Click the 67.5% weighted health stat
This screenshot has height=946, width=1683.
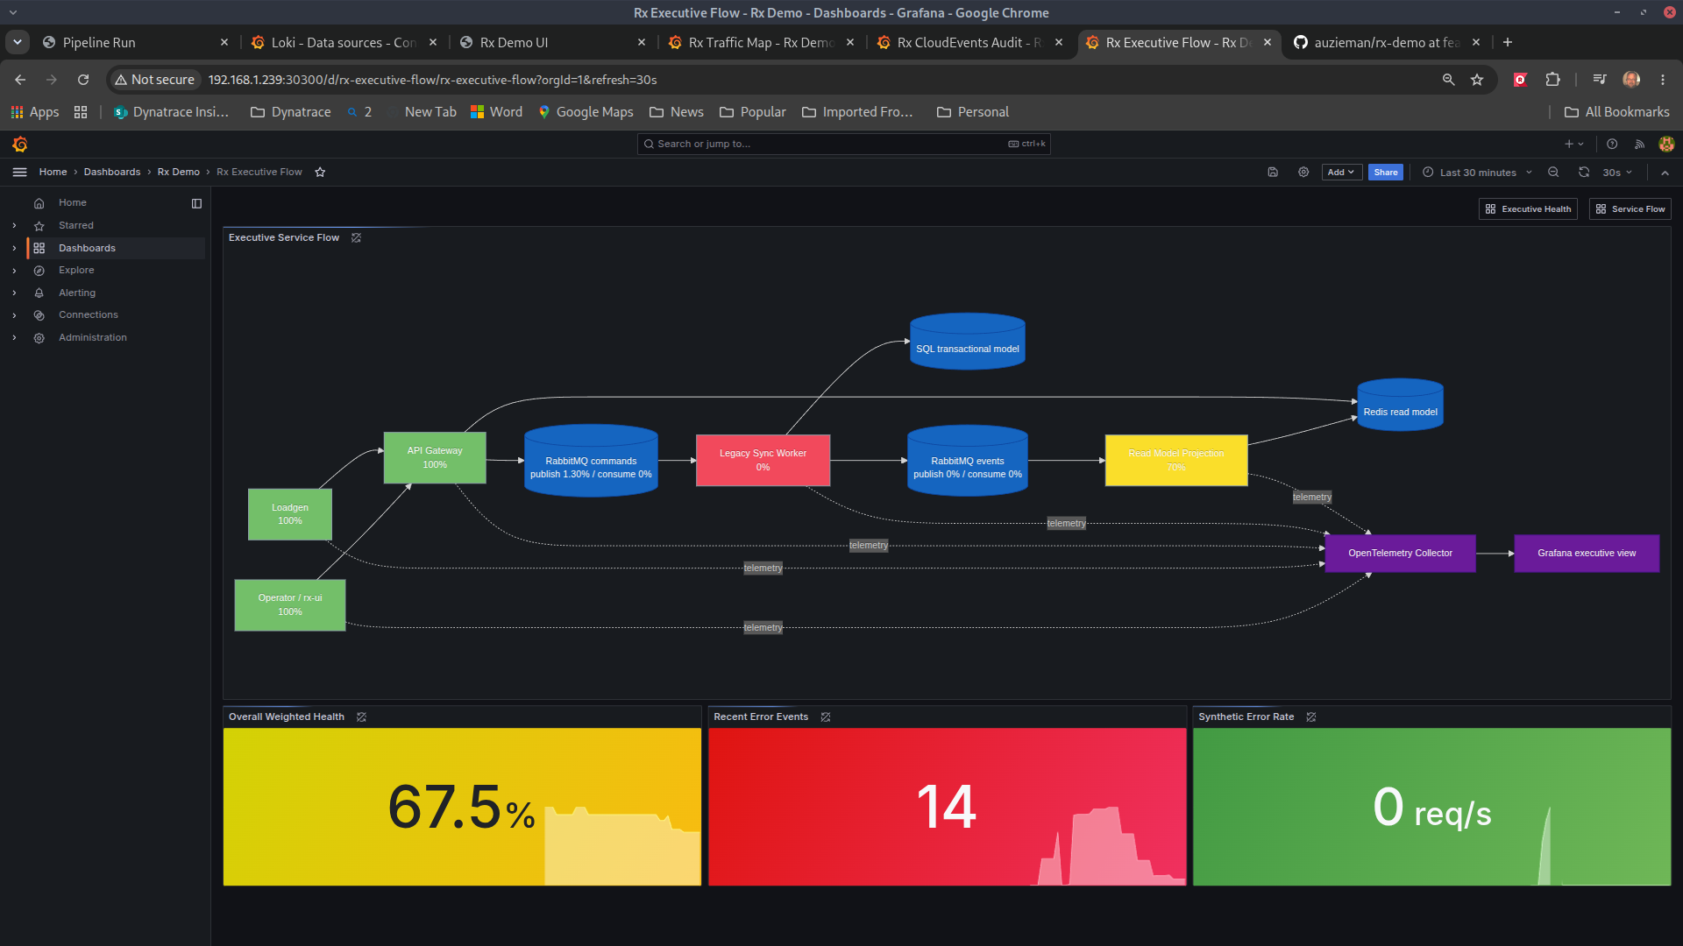(461, 807)
